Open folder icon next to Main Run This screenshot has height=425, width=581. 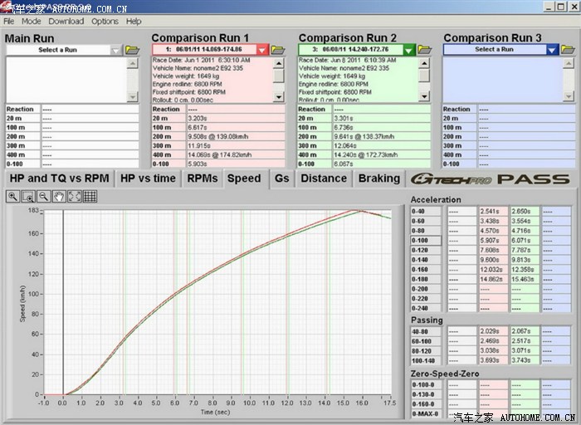point(133,50)
